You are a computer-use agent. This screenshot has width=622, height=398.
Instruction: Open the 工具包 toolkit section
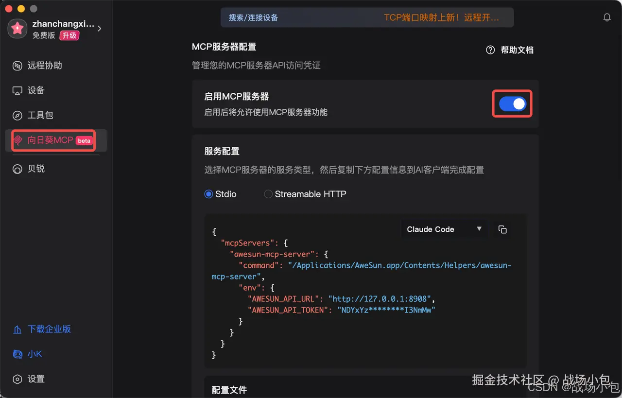click(40, 115)
